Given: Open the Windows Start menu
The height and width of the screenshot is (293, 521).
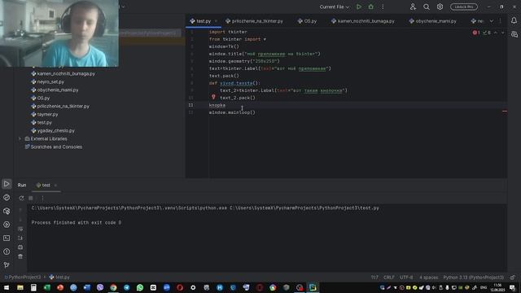Looking at the screenshot, I should pos(7,287).
